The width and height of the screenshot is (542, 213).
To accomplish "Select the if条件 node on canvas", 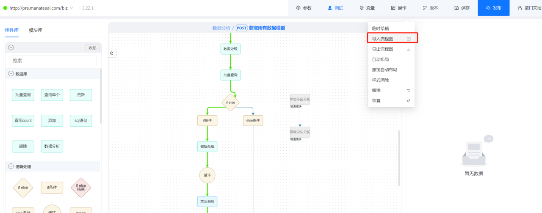I will pos(207,121).
